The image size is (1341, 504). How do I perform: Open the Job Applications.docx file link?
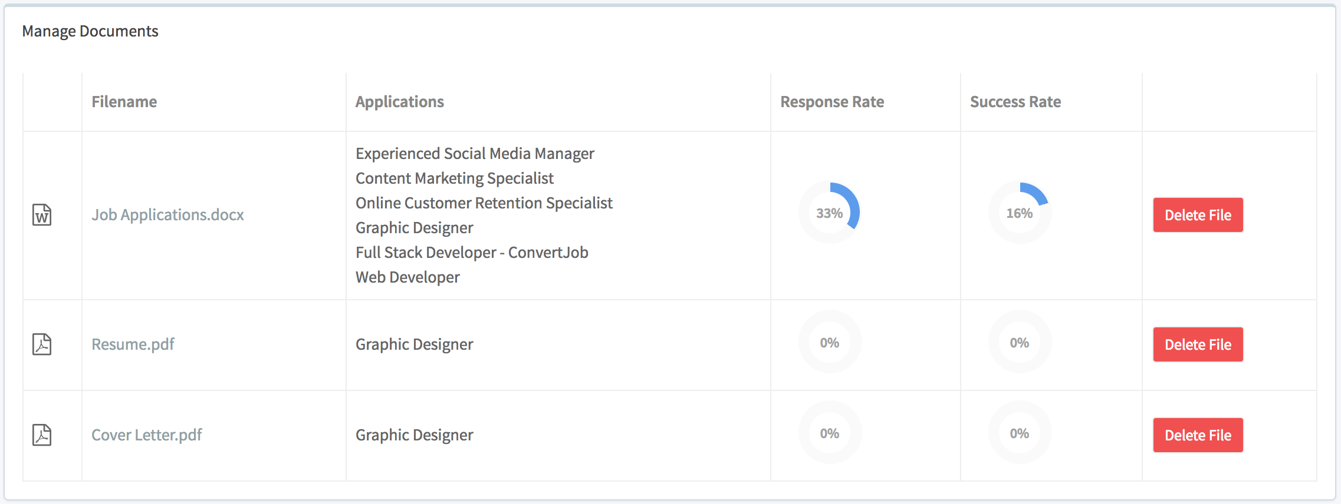pos(167,215)
